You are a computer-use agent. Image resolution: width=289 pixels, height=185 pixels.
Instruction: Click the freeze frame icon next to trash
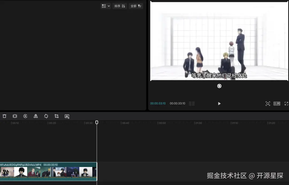[x=15, y=116]
